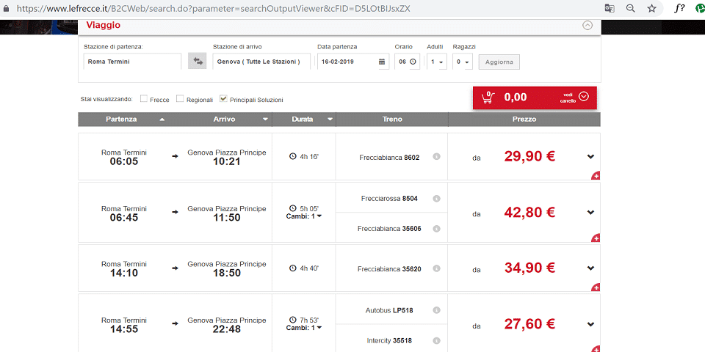Click the Stazione di arrivo field
The image size is (705, 352).
tap(261, 62)
